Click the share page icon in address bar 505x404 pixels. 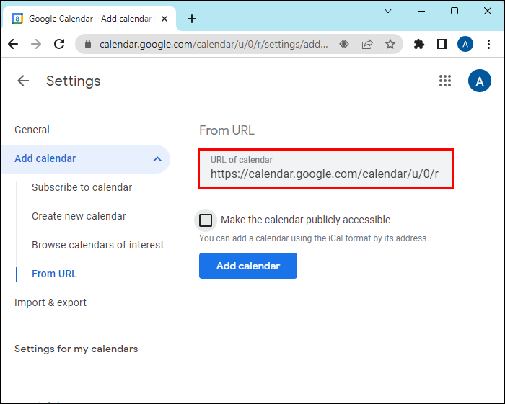367,44
